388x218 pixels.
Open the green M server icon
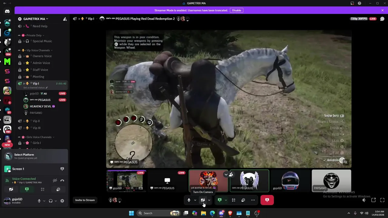(x=7, y=62)
